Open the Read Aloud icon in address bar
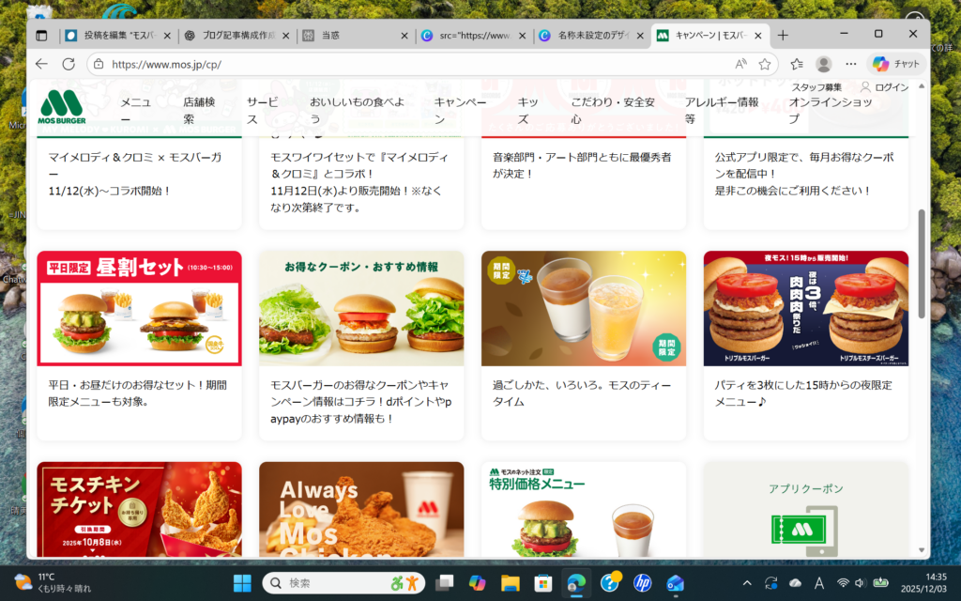961x601 pixels. 740,64
